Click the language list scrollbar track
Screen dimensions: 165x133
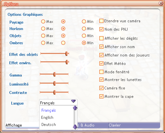point(75,117)
